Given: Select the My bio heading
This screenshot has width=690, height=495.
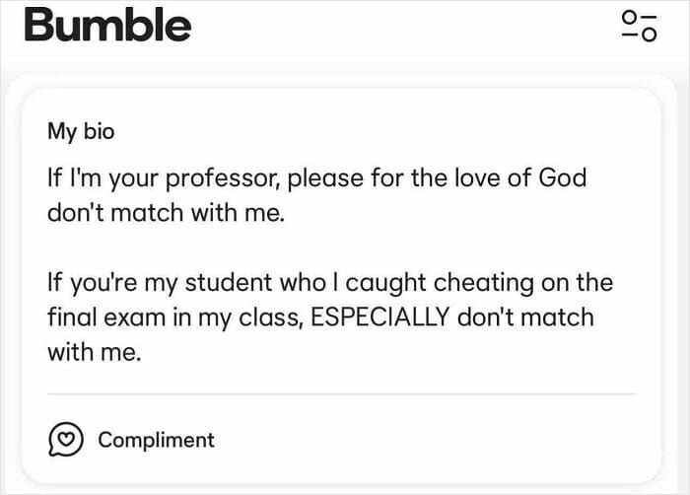Looking at the screenshot, I should pos(81,131).
